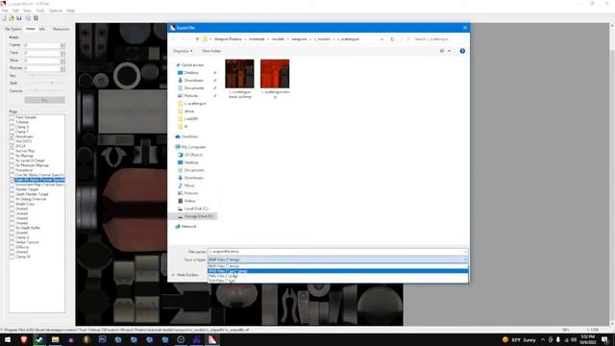Switch to the Resources tab
The height and width of the screenshot is (346, 615).
61,29
